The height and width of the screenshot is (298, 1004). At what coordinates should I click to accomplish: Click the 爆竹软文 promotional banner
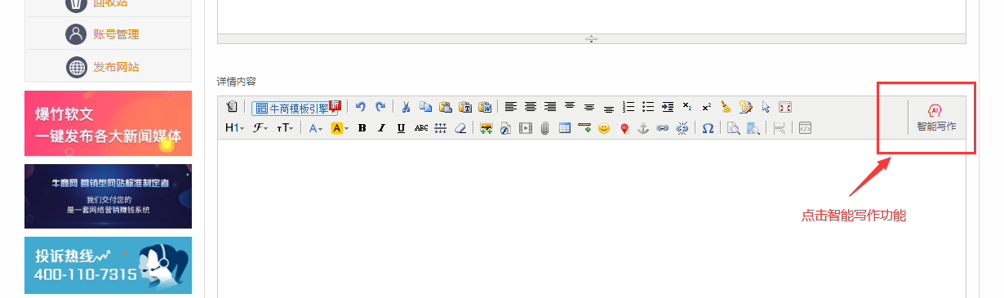coord(108,123)
